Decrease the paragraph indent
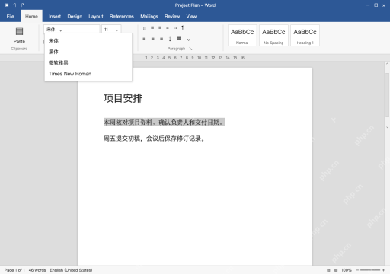The width and height of the screenshot is (390, 274). (168, 28)
